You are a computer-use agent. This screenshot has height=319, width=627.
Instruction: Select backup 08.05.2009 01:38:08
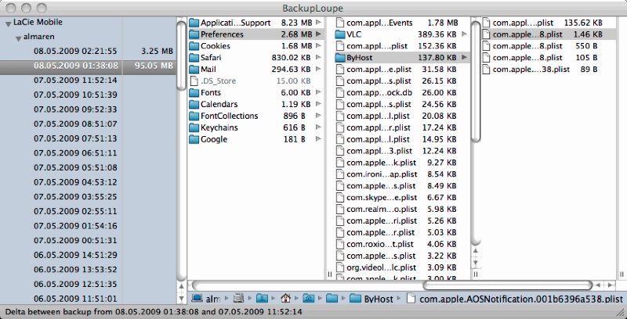pos(76,66)
